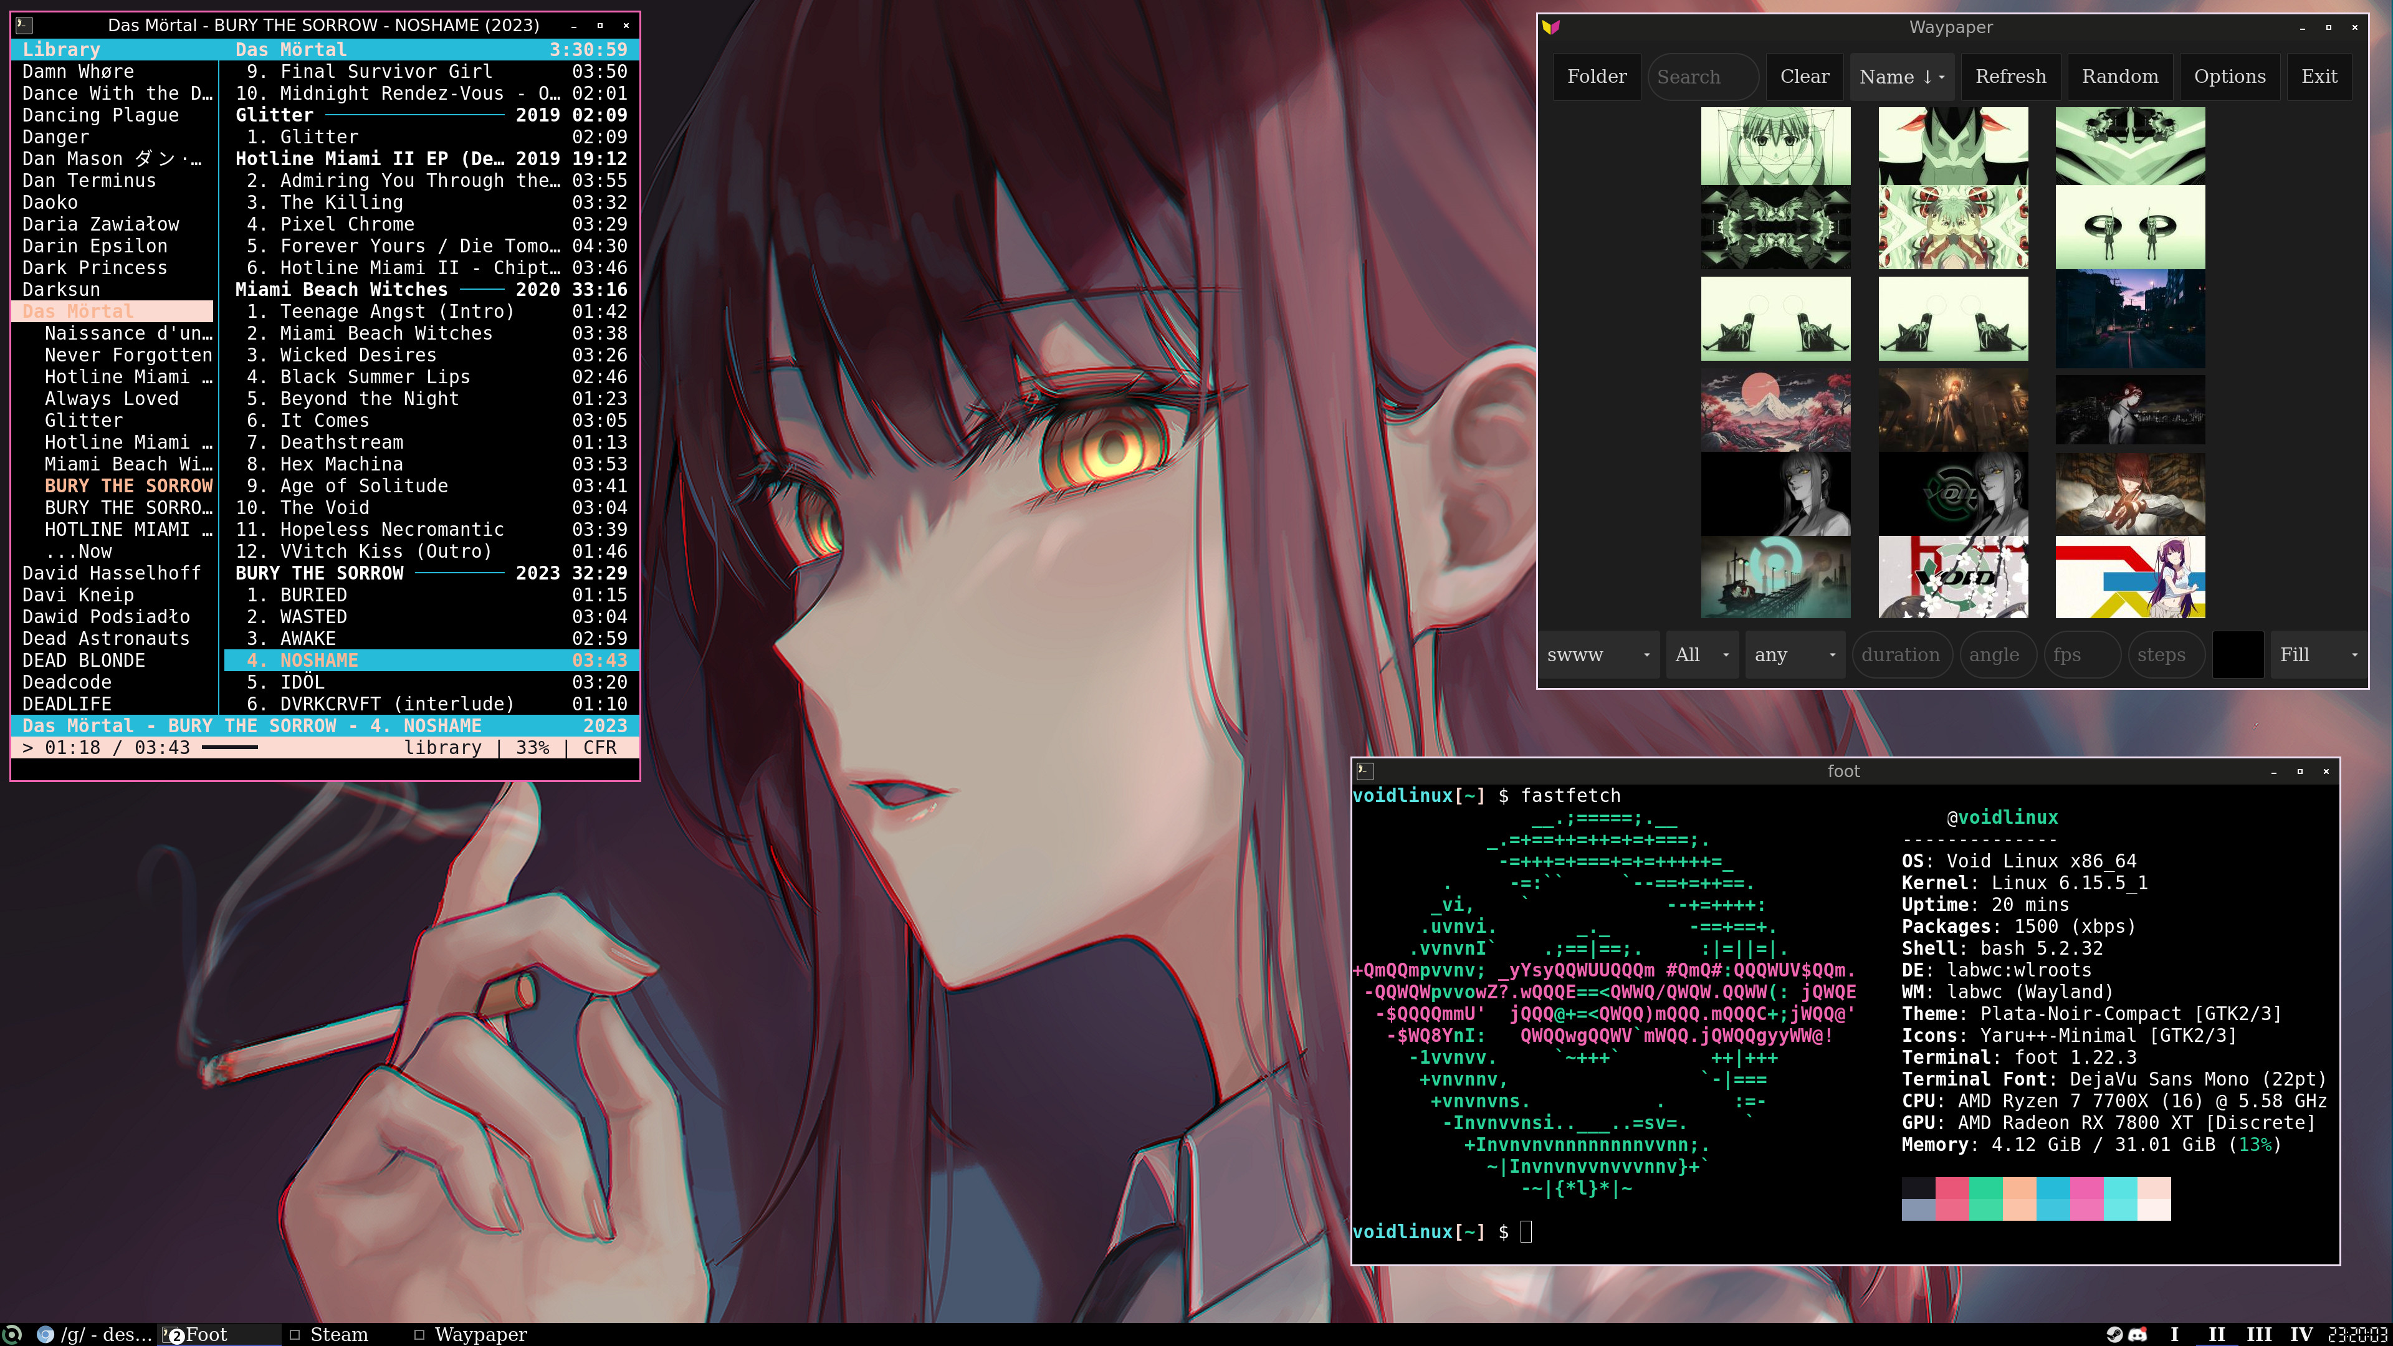
Task: Select the green abstract symmetric wallpaper
Action: (x=2130, y=146)
